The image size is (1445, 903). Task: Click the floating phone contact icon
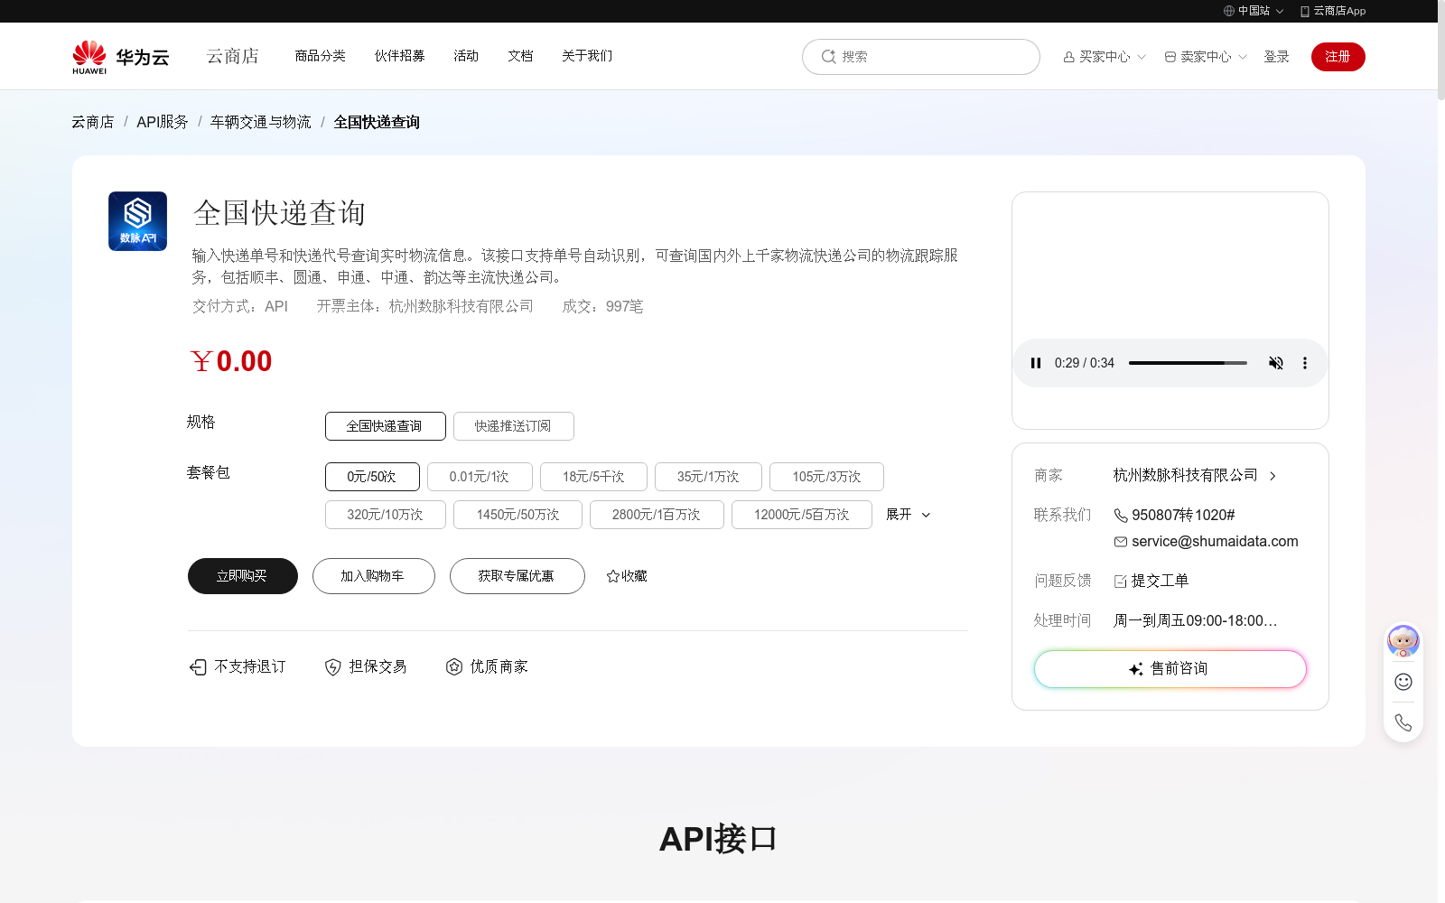click(1403, 722)
